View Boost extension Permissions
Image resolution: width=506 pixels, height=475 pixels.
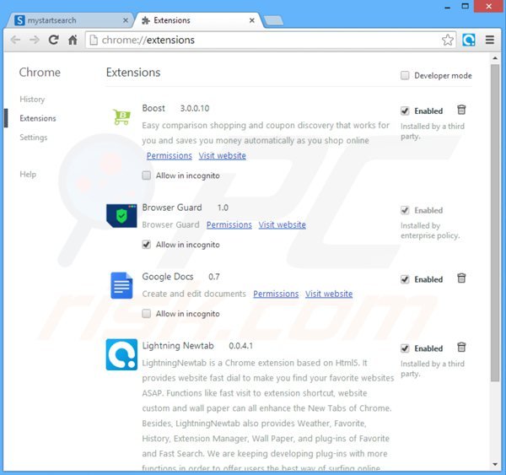(170, 155)
